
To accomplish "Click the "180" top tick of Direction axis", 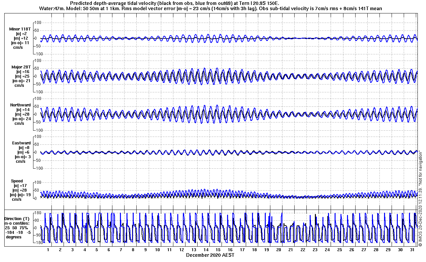I will tap(37, 213).
